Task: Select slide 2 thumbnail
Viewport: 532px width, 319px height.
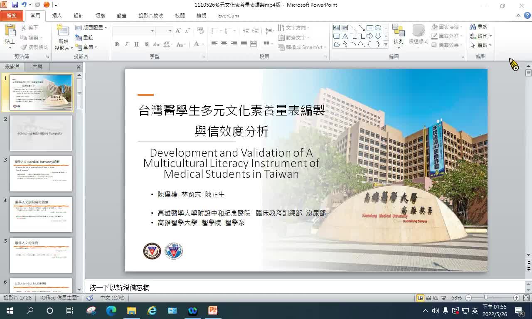Action: [41, 133]
